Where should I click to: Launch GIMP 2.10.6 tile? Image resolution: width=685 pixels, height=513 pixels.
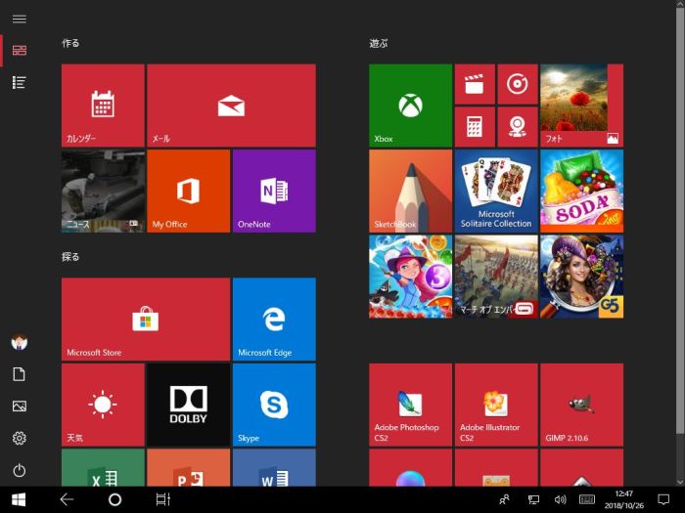581,405
